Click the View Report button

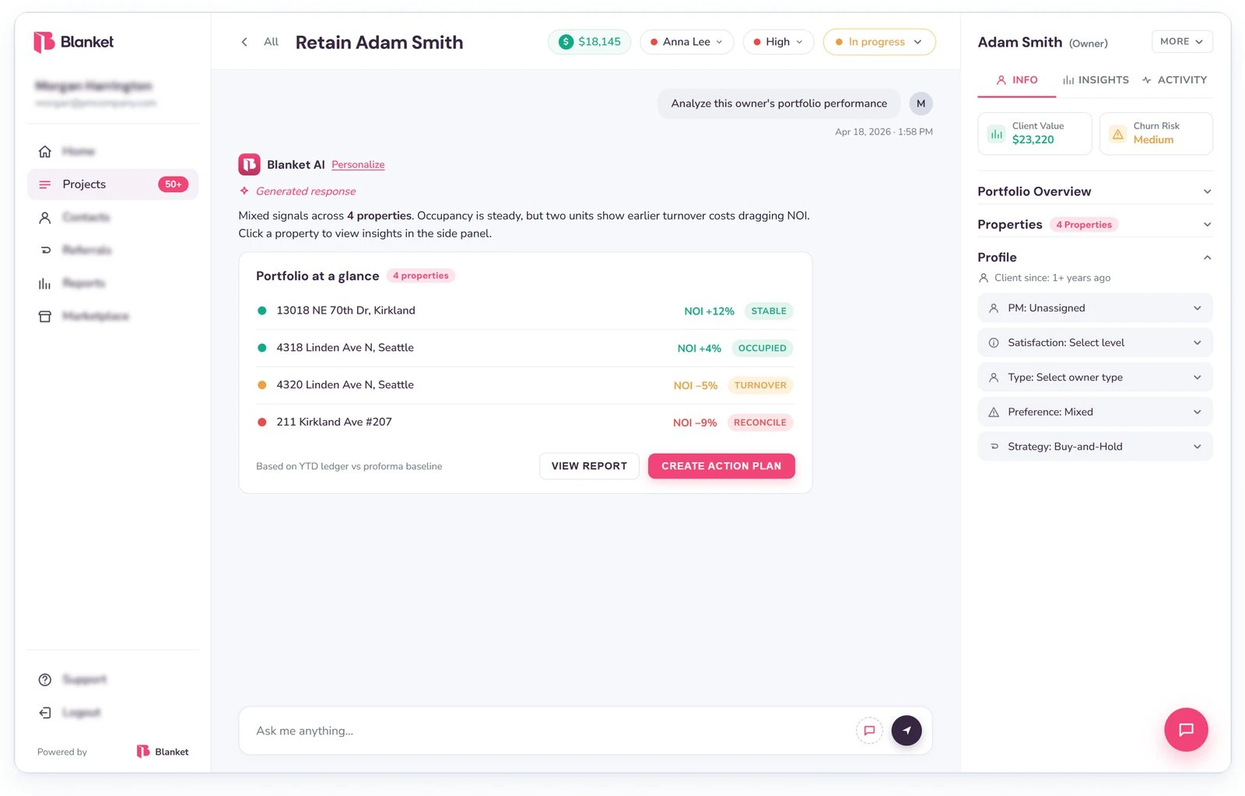589,466
